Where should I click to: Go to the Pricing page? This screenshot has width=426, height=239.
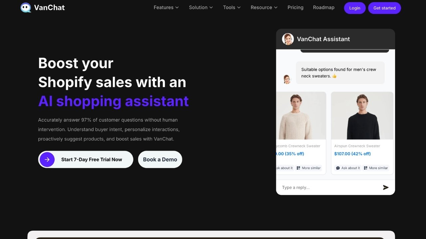(x=296, y=7)
